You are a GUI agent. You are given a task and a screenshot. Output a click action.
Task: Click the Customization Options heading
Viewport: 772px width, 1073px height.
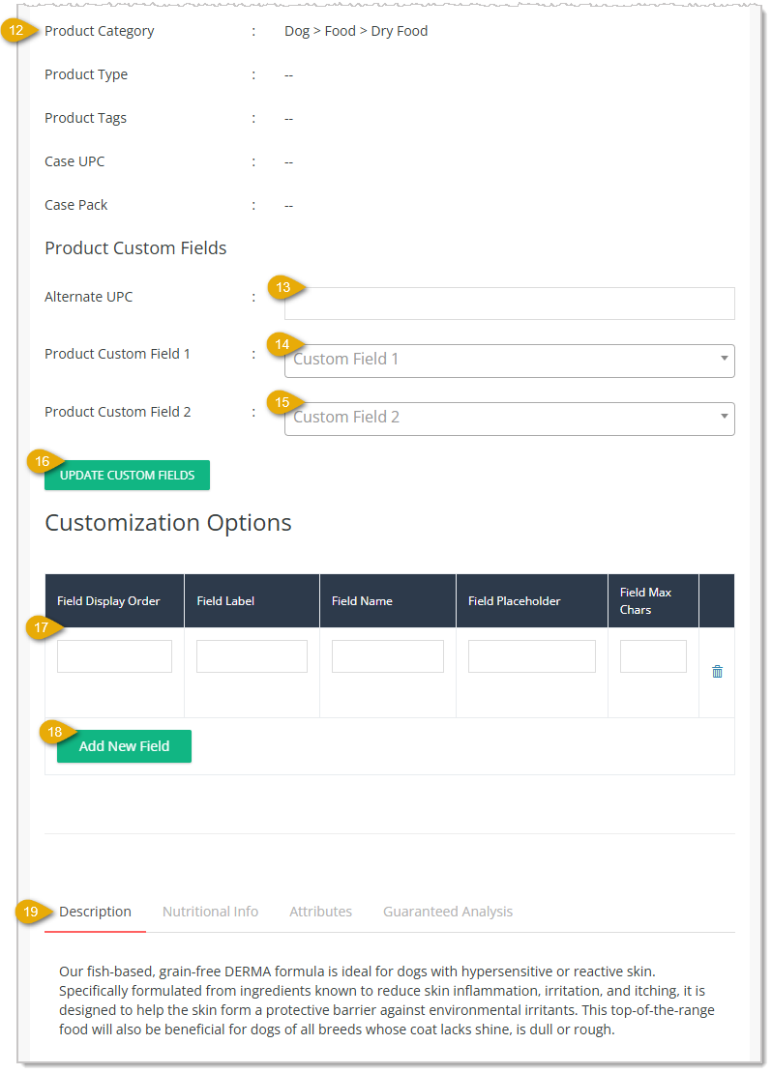(x=168, y=523)
